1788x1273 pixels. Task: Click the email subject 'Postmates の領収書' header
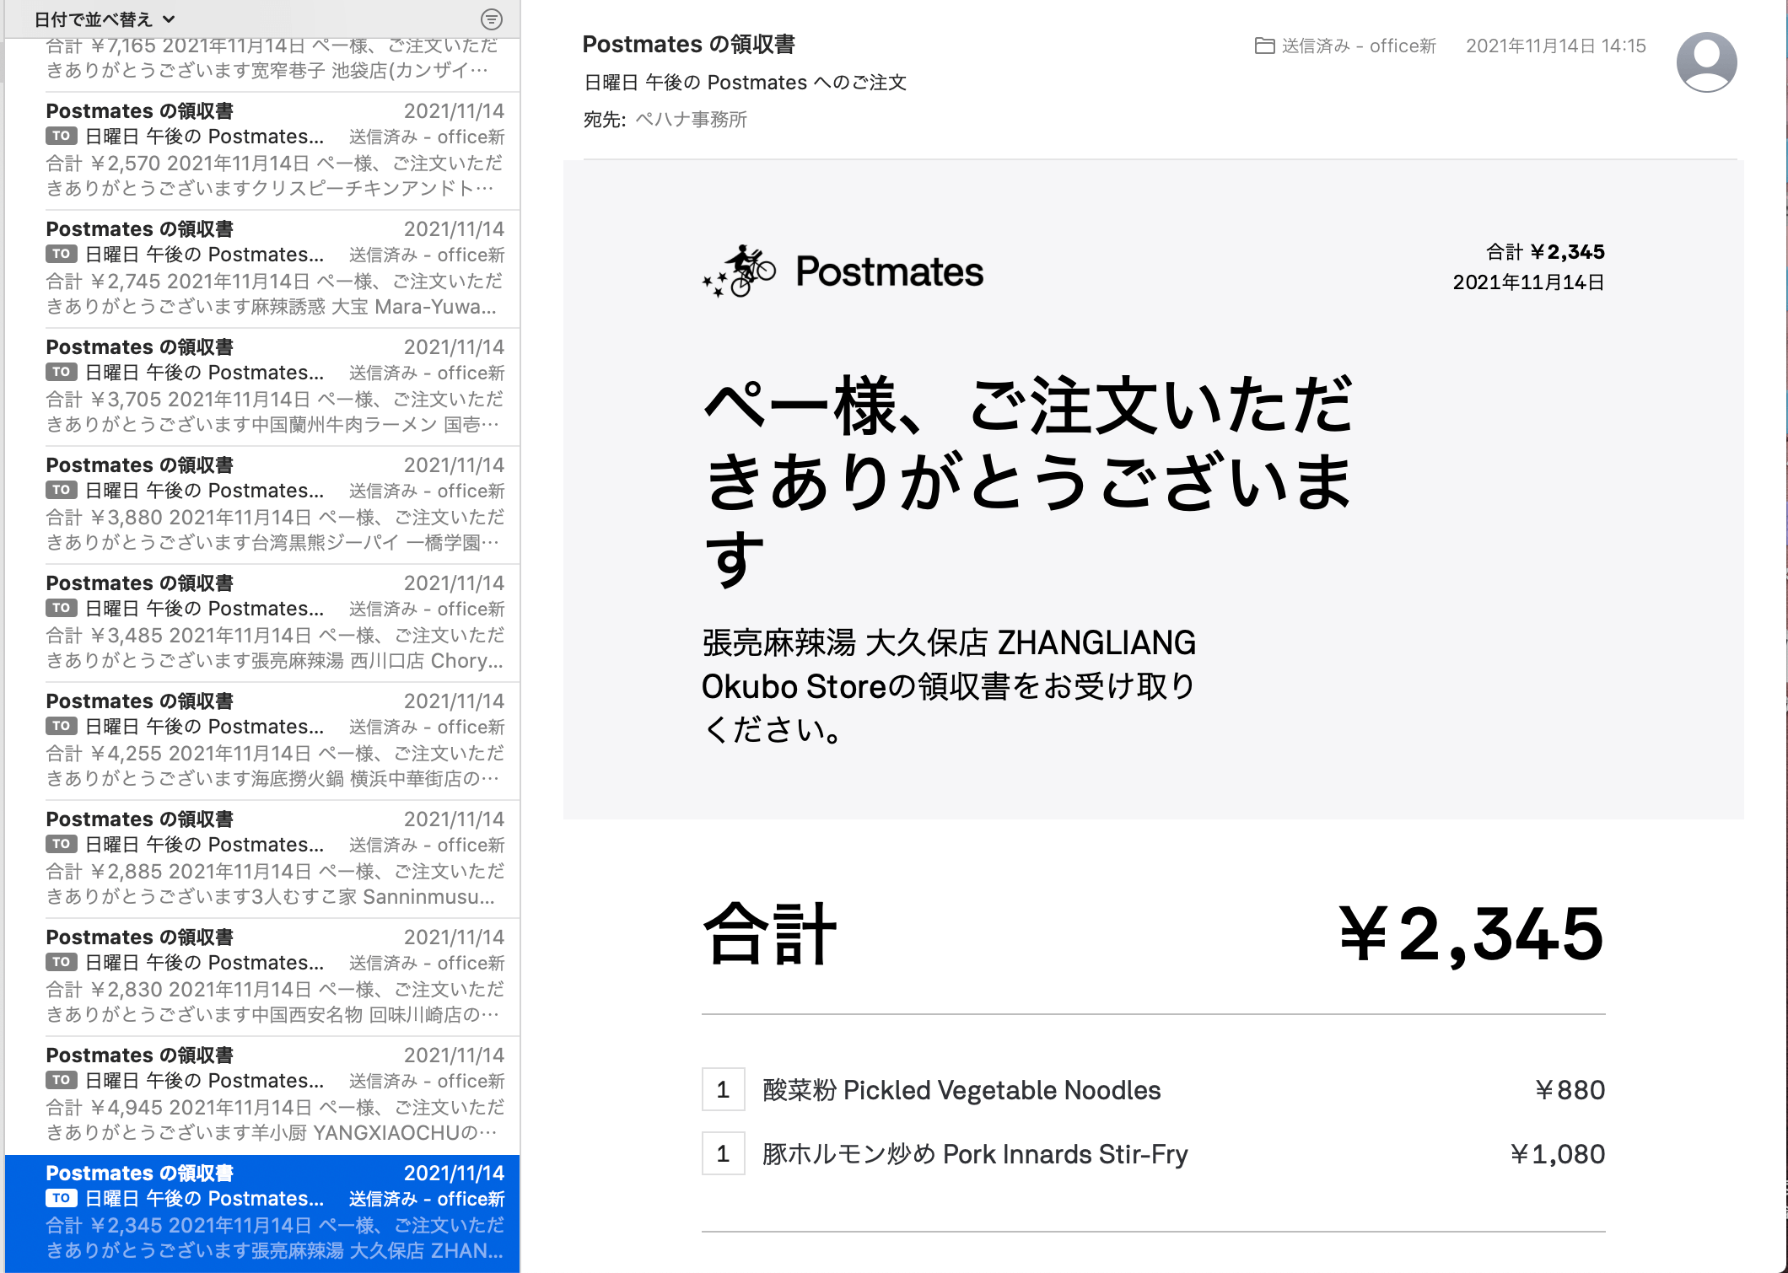(x=688, y=44)
